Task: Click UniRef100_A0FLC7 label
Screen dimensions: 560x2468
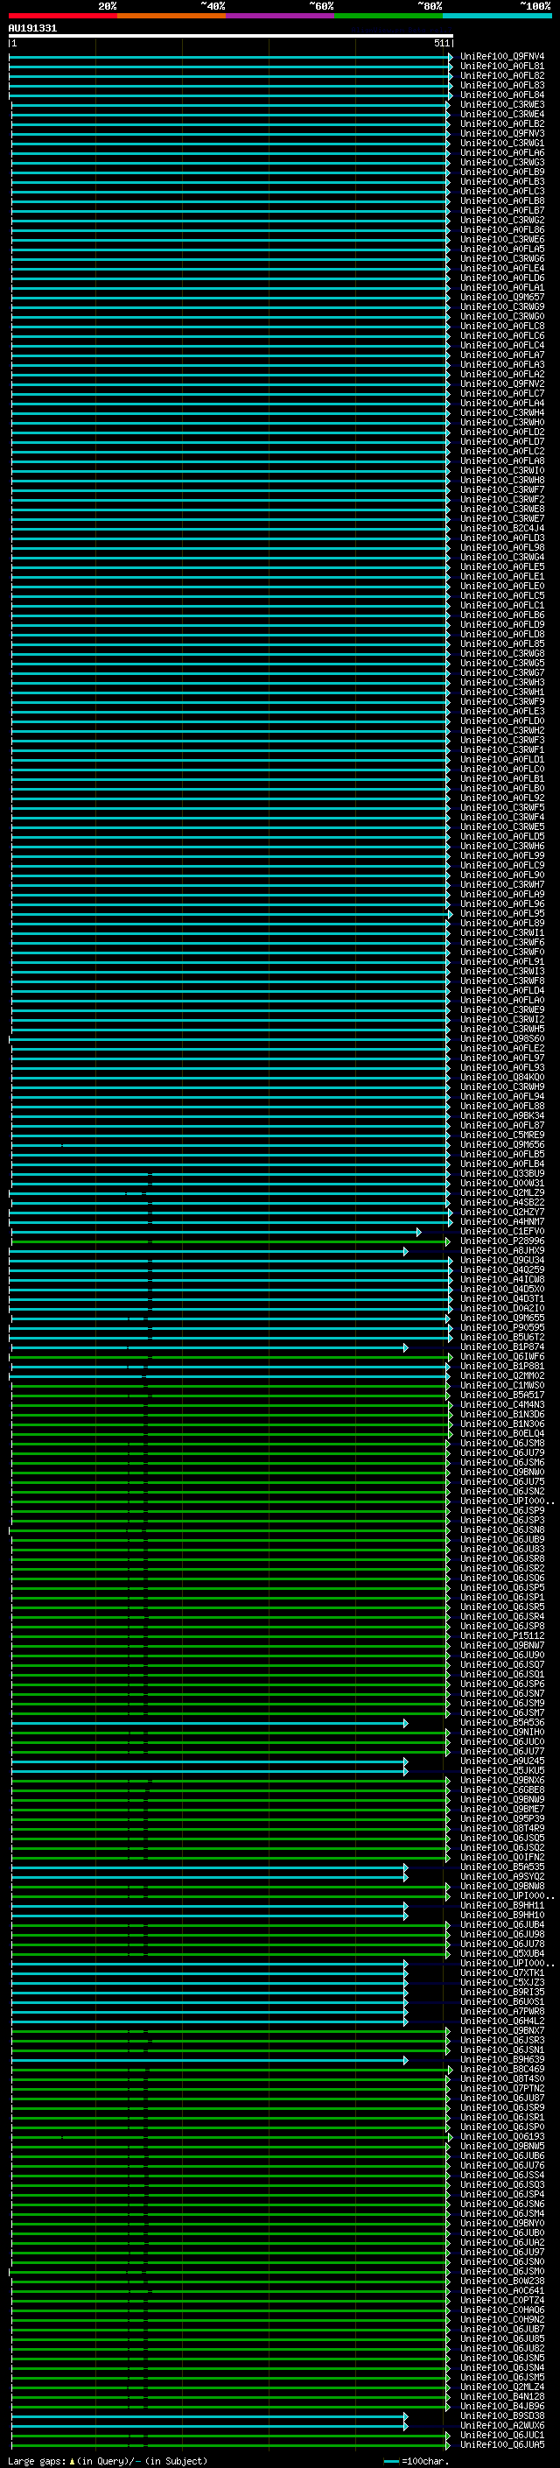Action: [502, 394]
